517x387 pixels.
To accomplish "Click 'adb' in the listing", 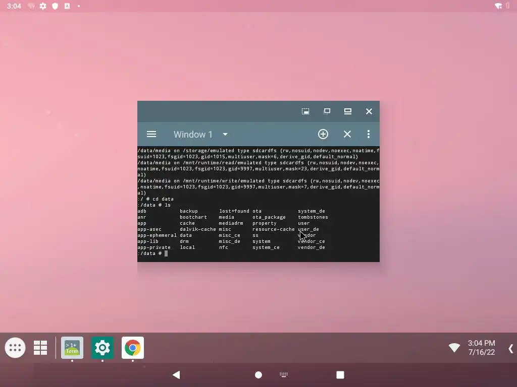I will [142, 211].
